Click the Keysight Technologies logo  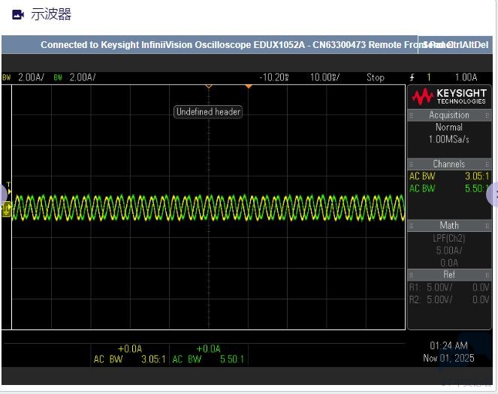(x=448, y=96)
